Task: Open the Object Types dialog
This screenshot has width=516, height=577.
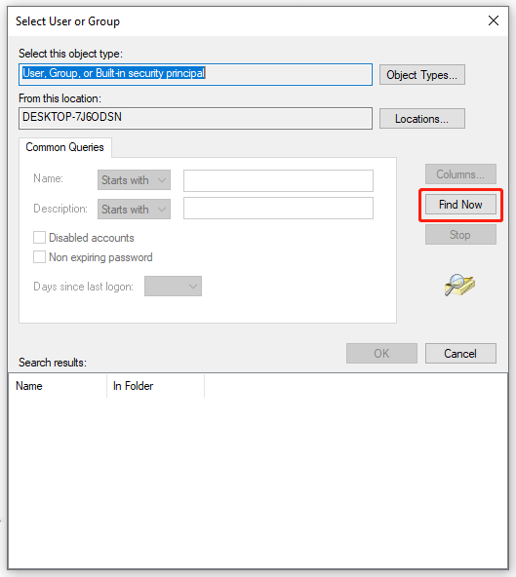Action: (x=422, y=75)
